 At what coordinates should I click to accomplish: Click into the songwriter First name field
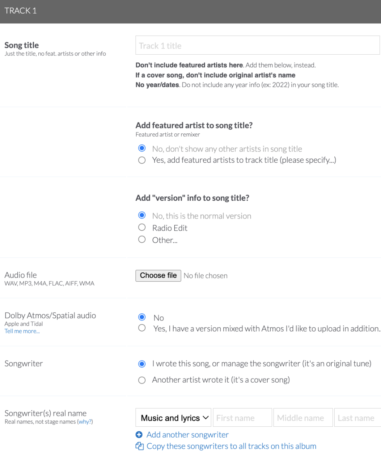click(x=242, y=418)
